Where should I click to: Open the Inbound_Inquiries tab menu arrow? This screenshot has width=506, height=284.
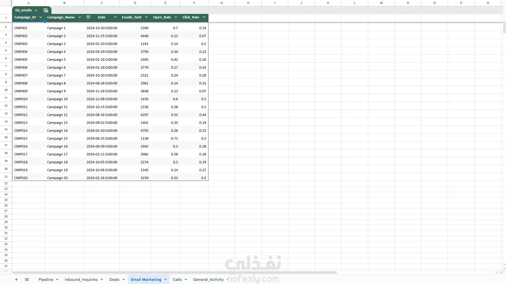pyautogui.click(x=102, y=280)
